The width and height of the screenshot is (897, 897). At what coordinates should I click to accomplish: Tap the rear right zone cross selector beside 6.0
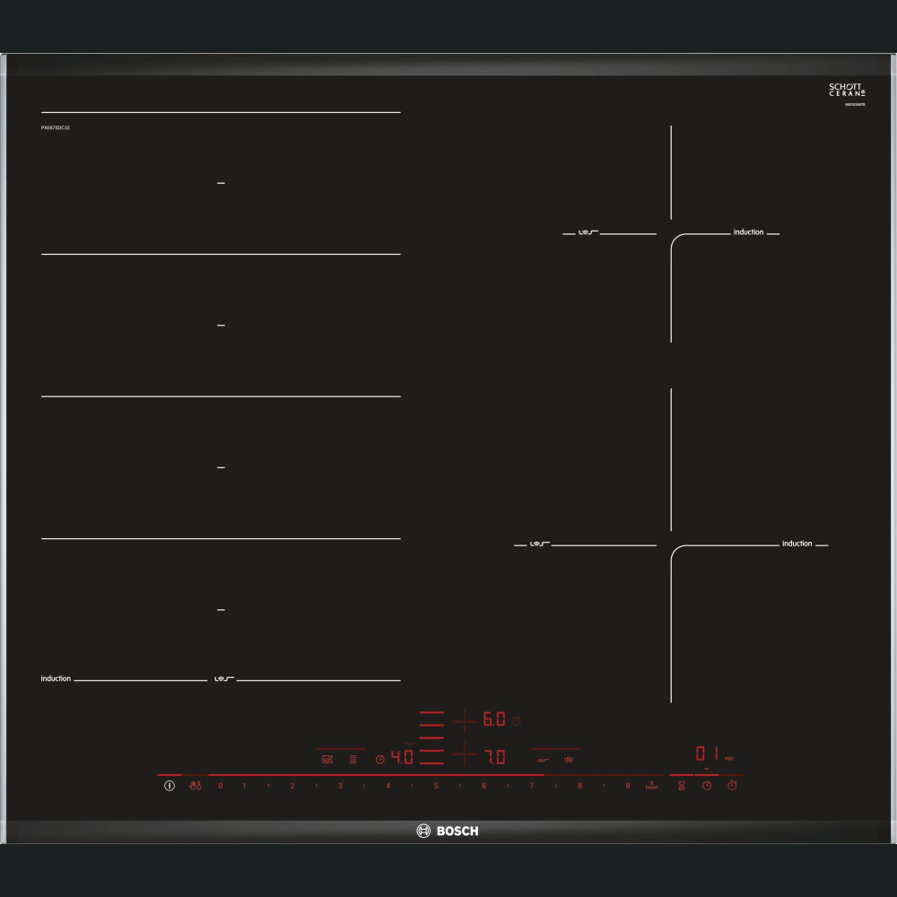click(465, 721)
